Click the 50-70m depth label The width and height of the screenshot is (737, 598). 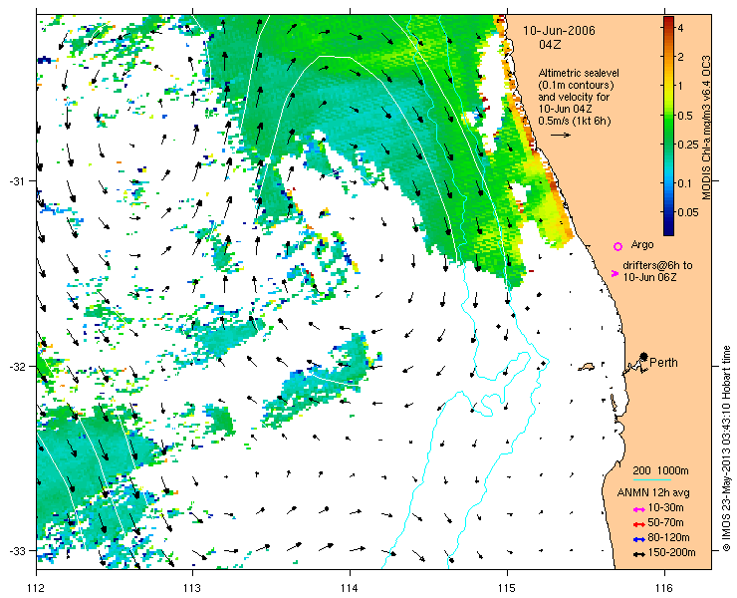665,522
